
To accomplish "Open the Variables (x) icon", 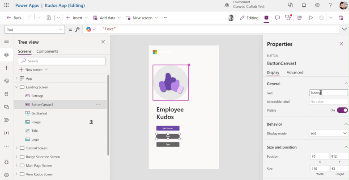I will pos(6,133).
